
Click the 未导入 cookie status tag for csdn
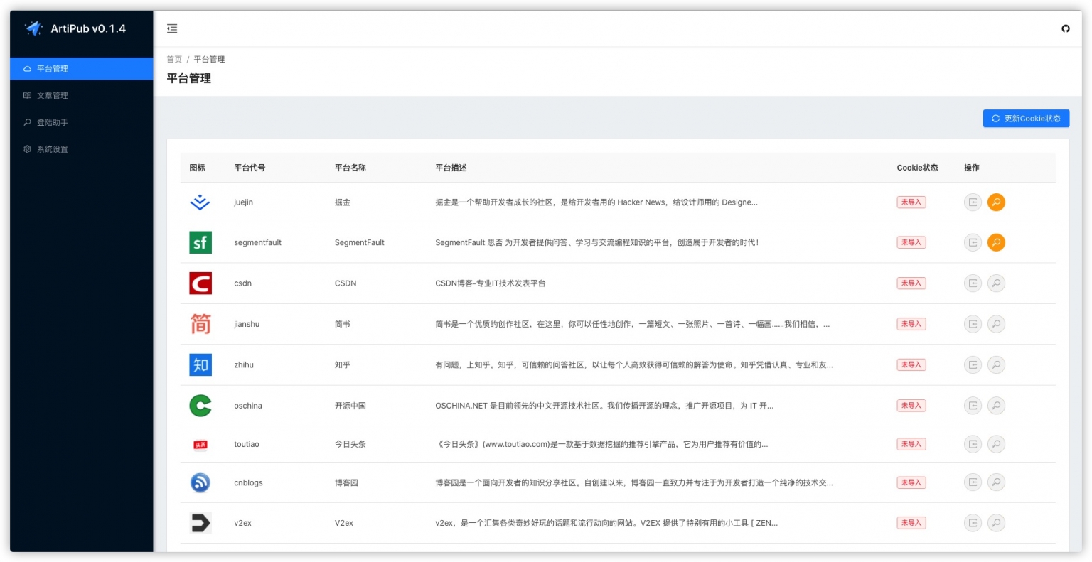click(x=911, y=283)
